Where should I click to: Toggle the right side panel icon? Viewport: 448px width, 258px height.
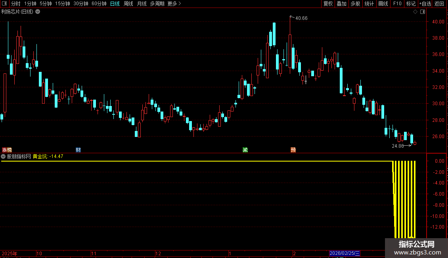pyautogui.click(x=423, y=12)
